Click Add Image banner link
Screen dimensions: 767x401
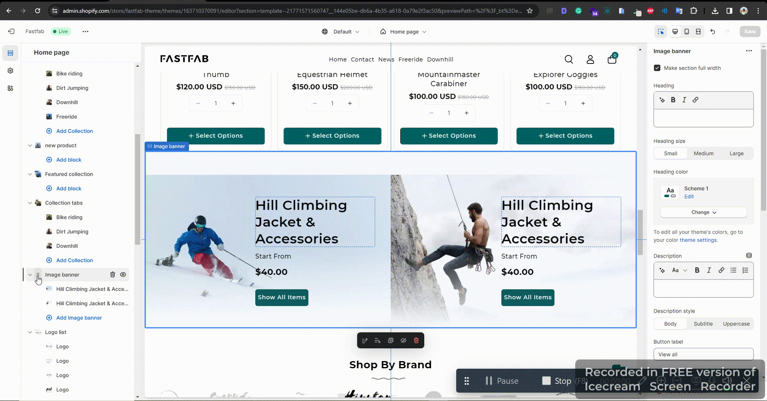pyautogui.click(x=79, y=318)
